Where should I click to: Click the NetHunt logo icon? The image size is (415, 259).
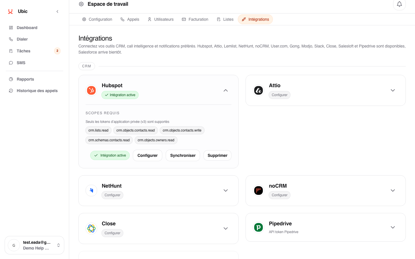(91, 191)
